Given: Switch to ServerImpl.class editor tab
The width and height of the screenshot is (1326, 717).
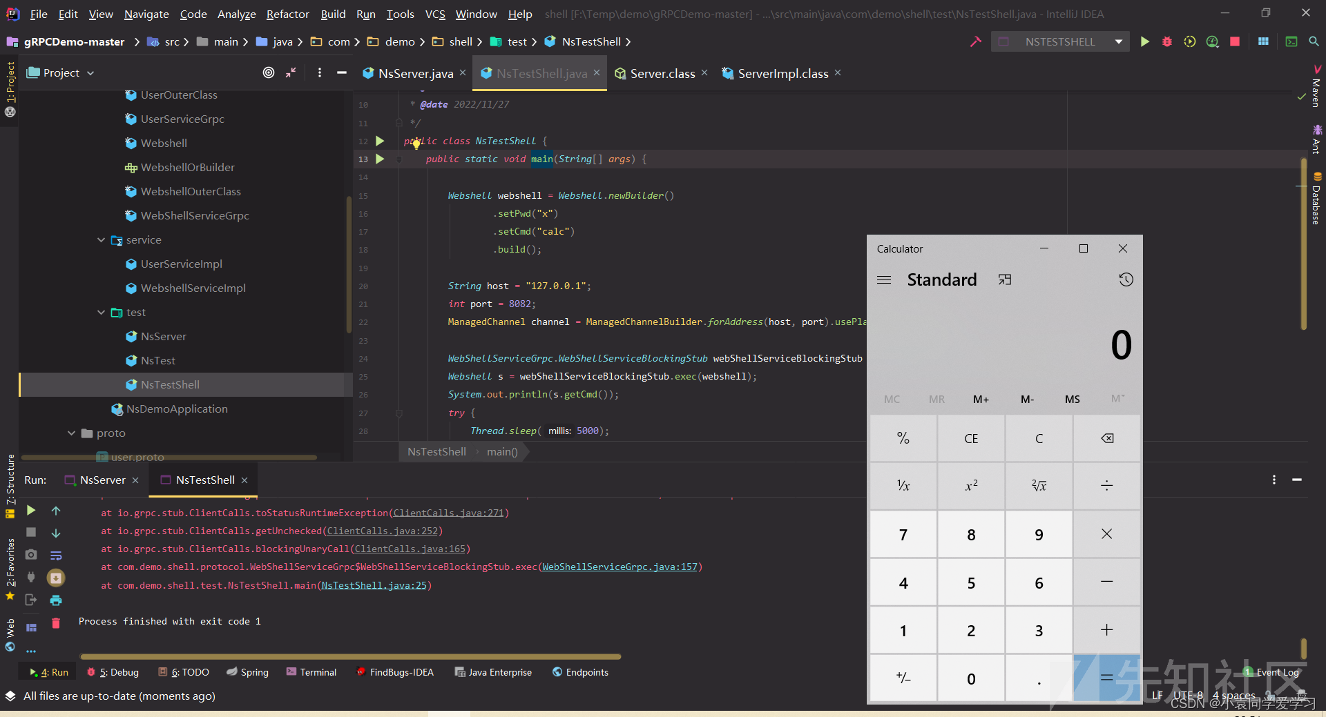Looking at the screenshot, I should click(x=782, y=73).
